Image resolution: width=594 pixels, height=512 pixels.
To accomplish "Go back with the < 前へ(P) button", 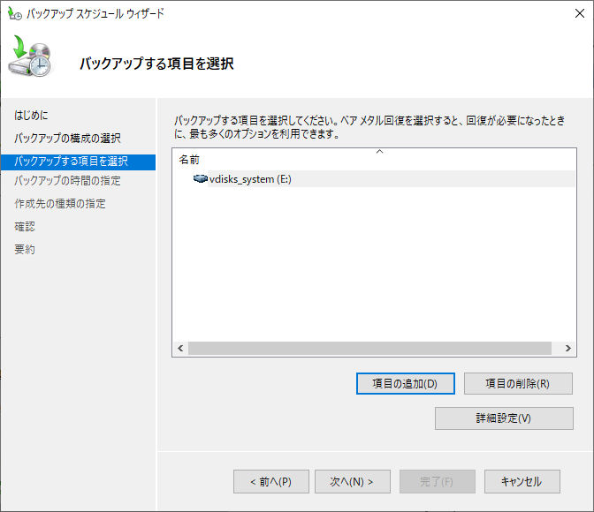I will pyautogui.click(x=271, y=481).
